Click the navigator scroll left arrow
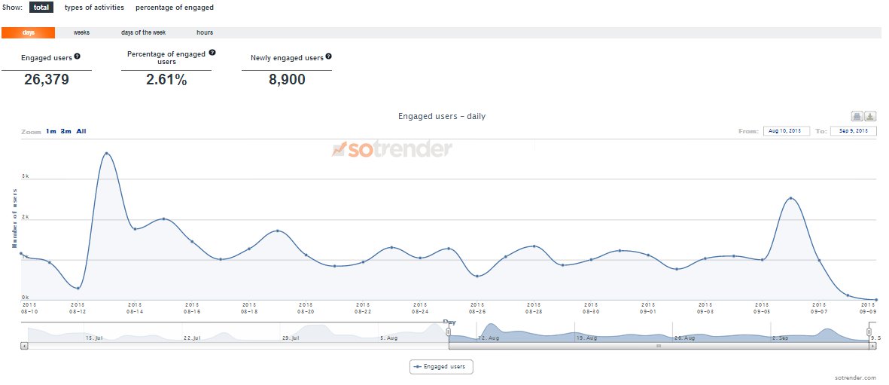Image resolution: width=889 pixels, height=385 pixels. click(x=24, y=346)
